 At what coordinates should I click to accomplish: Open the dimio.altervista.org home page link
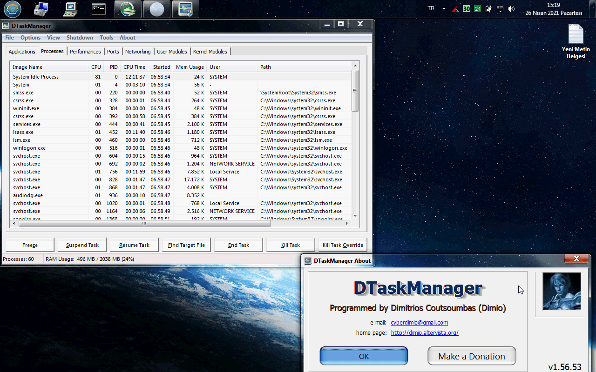tap(425, 332)
